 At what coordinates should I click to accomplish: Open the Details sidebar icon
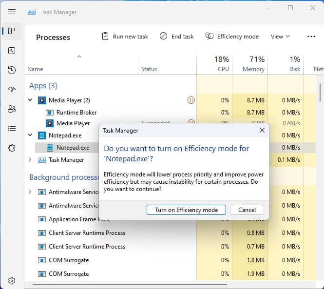(x=12, y=128)
